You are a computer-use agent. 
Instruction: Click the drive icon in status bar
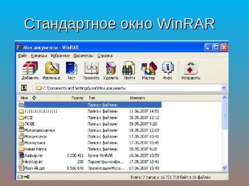[x=20, y=177]
